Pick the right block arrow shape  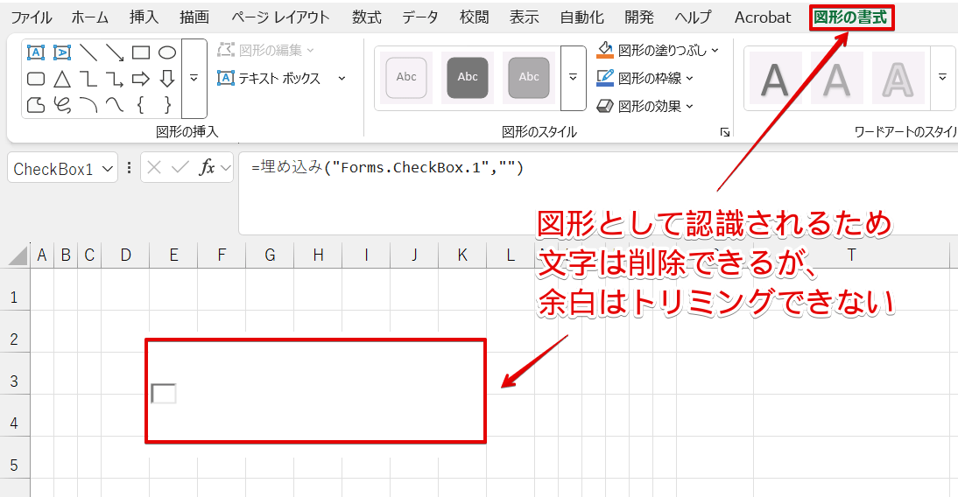click(x=141, y=79)
